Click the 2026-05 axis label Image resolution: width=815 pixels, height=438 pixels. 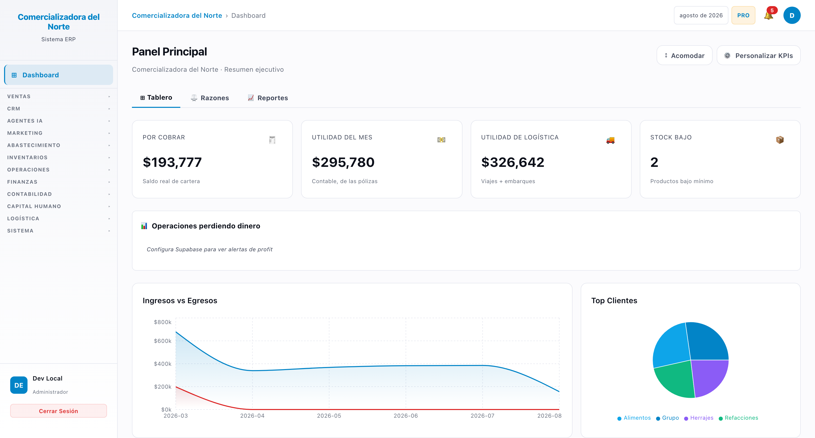[x=329, y=416]
